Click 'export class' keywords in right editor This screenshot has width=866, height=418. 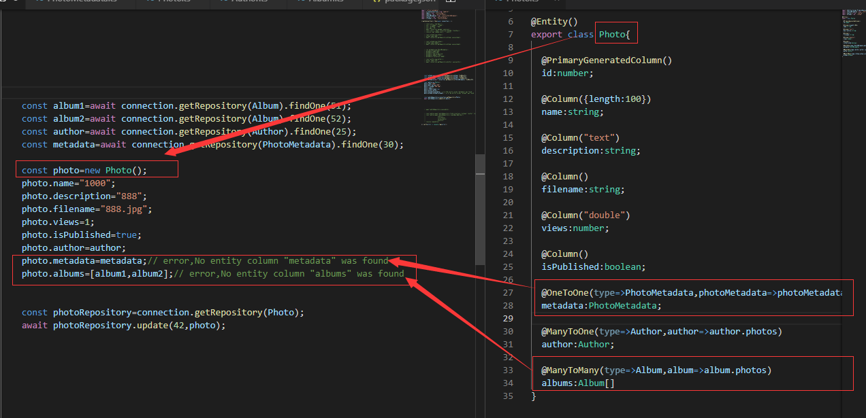(x=562, y=34)
